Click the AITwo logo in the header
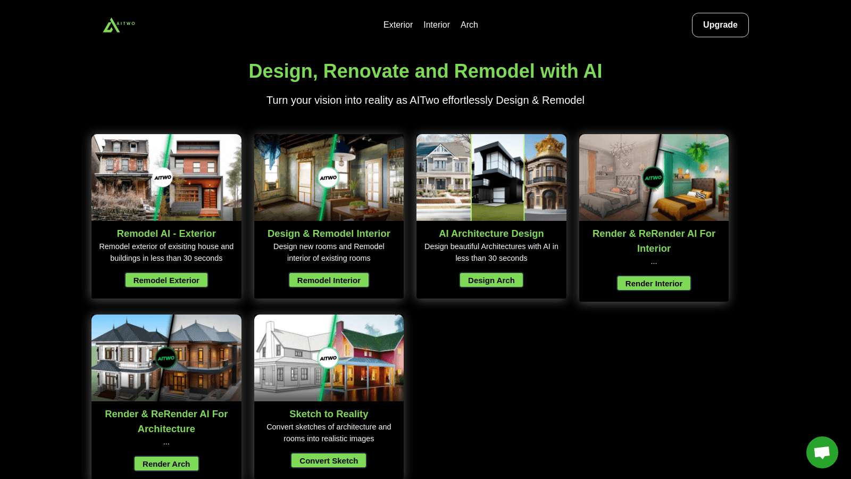Viewport: 851px width, 479px height. coord(119,25)
